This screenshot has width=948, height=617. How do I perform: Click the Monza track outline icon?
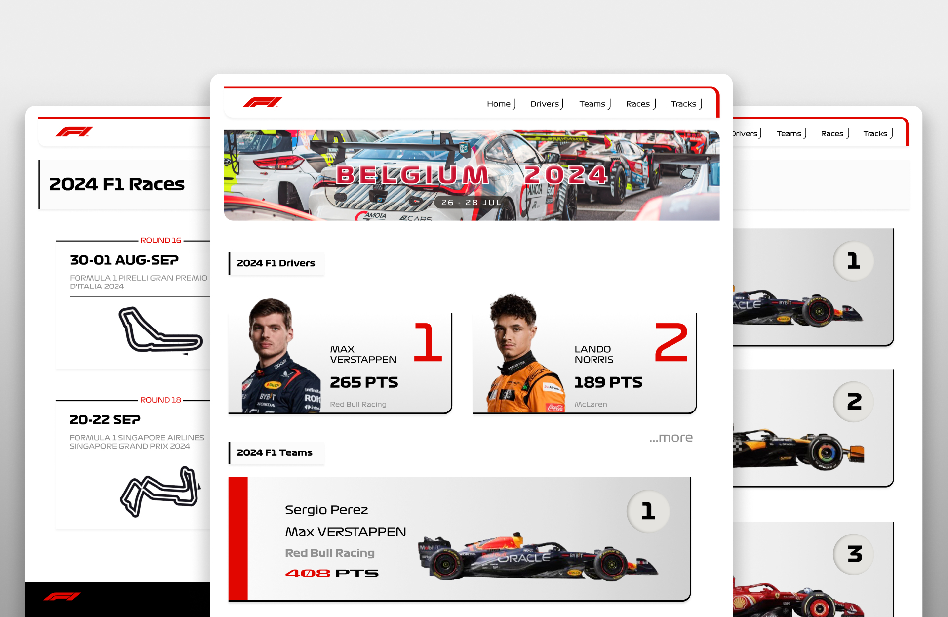tap(159, 330)
